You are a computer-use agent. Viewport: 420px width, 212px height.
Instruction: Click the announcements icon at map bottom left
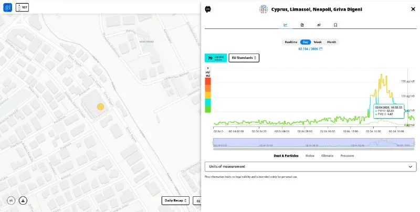[x=11, y=200]
